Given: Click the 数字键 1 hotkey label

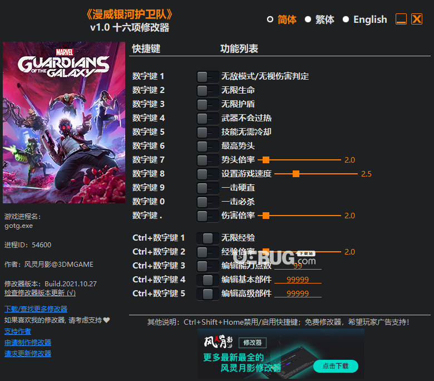Looking at the screenshot, I should [x=149, y=76].
